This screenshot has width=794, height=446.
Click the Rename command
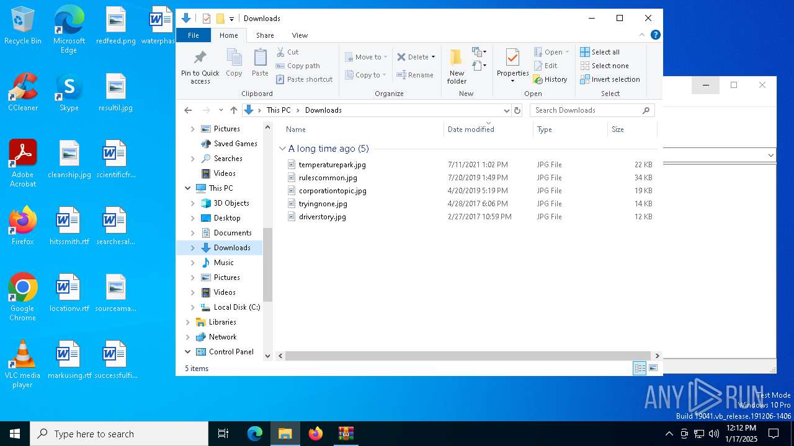(x=415, y=75)
